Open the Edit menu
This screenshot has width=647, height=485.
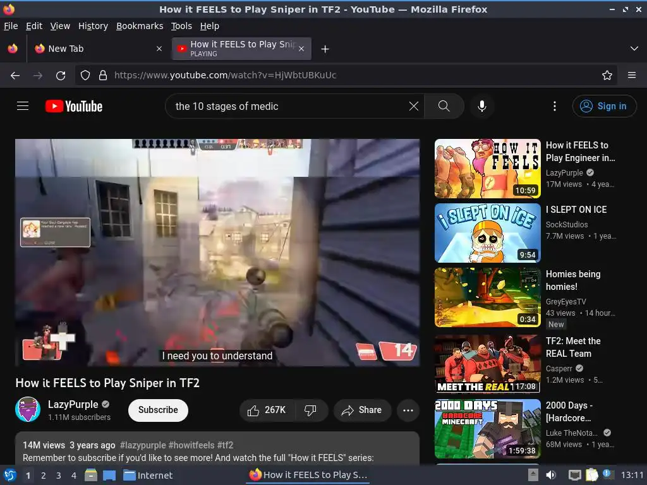point(34,26)
